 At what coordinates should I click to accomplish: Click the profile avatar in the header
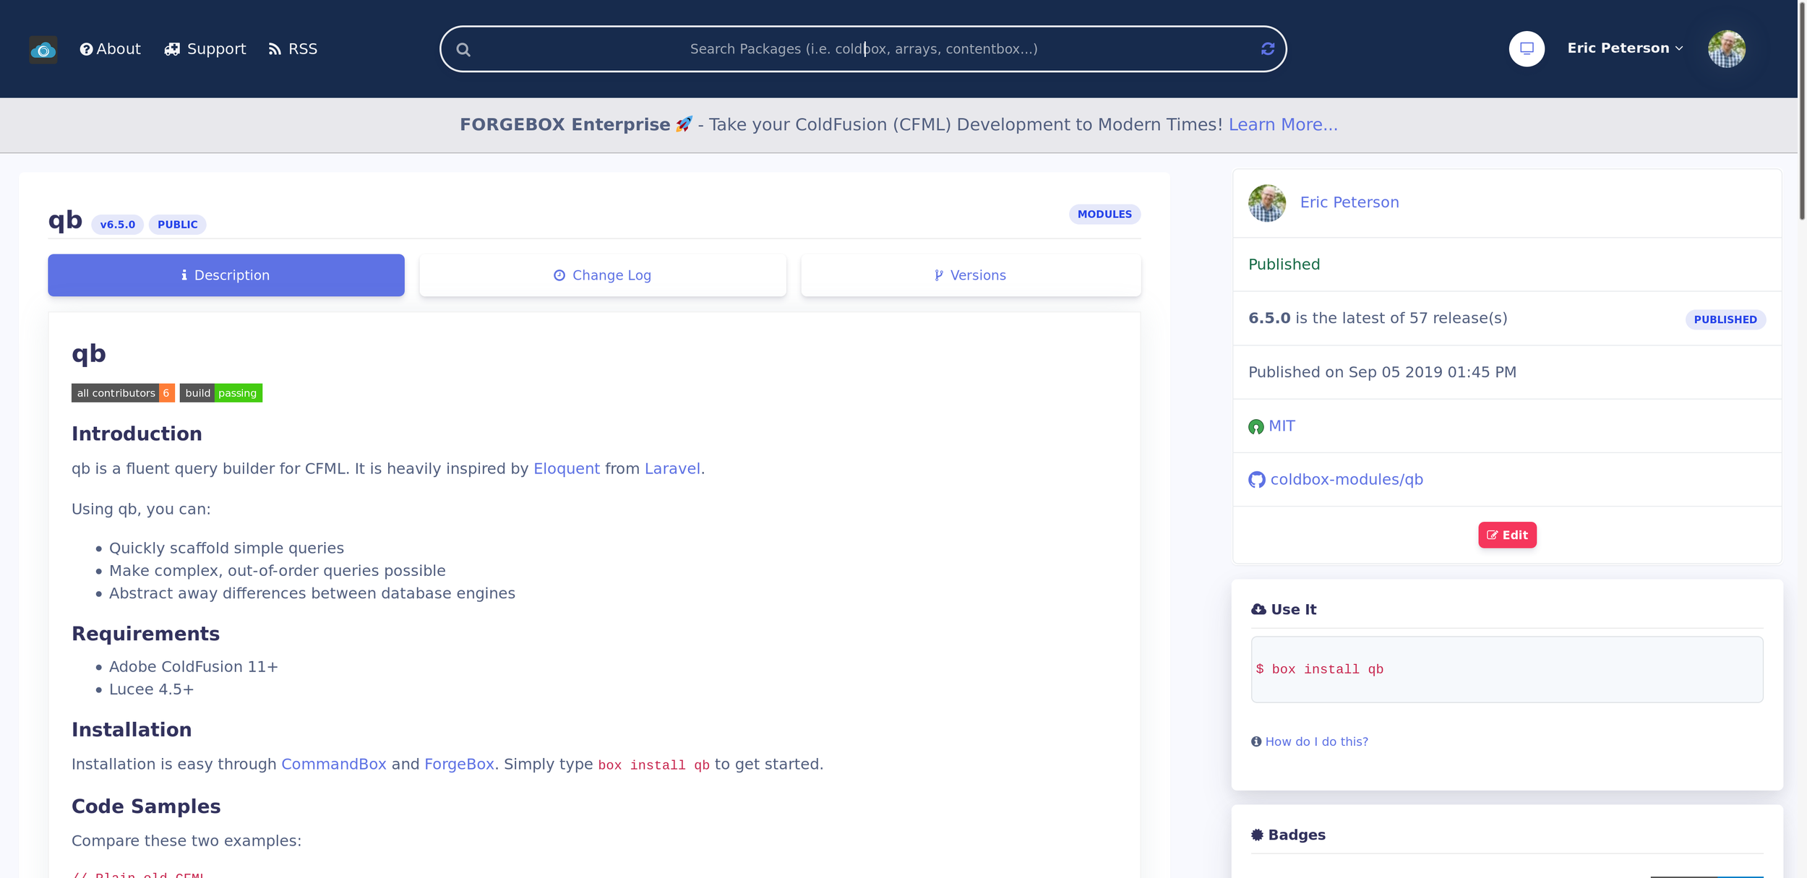(1727, 48)
